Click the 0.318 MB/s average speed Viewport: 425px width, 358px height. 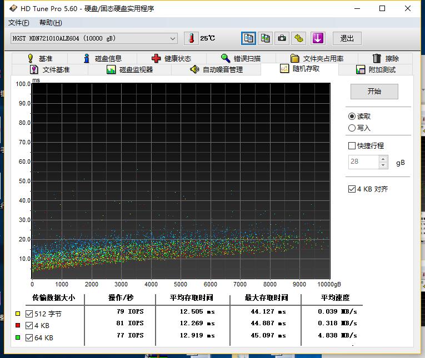point(337,323)
